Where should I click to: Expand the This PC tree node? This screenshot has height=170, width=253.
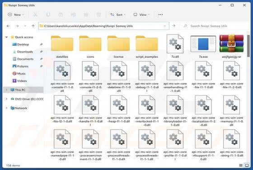6,90
